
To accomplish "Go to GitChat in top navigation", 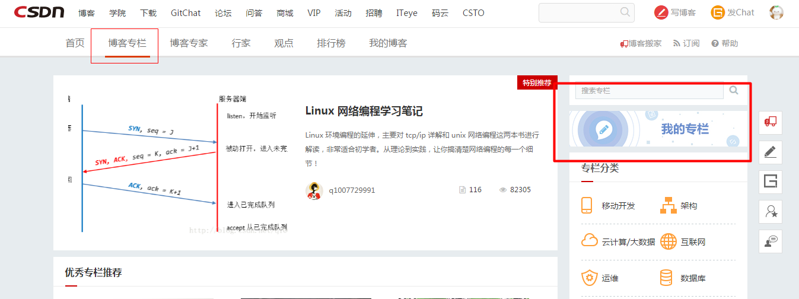I will click(x=186, y=12).
